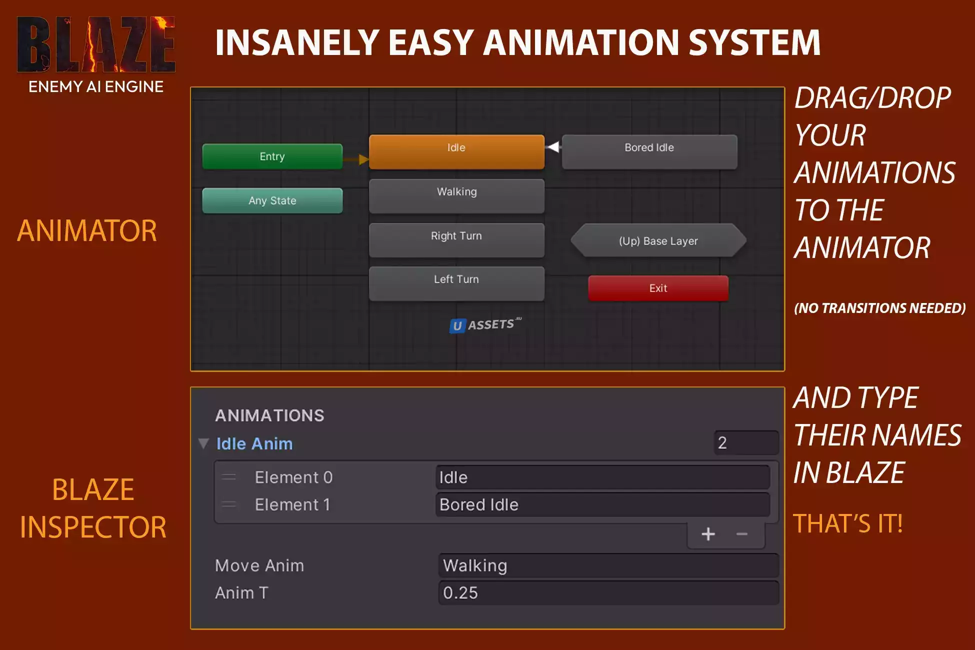This screenshot has height=650, width=975.
Task: Click the minus icon to remove element
Action: point(742,534)
